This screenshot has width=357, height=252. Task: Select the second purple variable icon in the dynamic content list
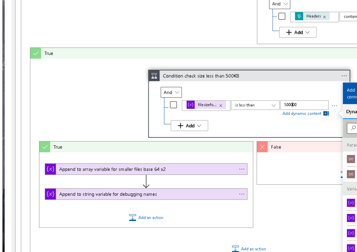coord(351,218)
